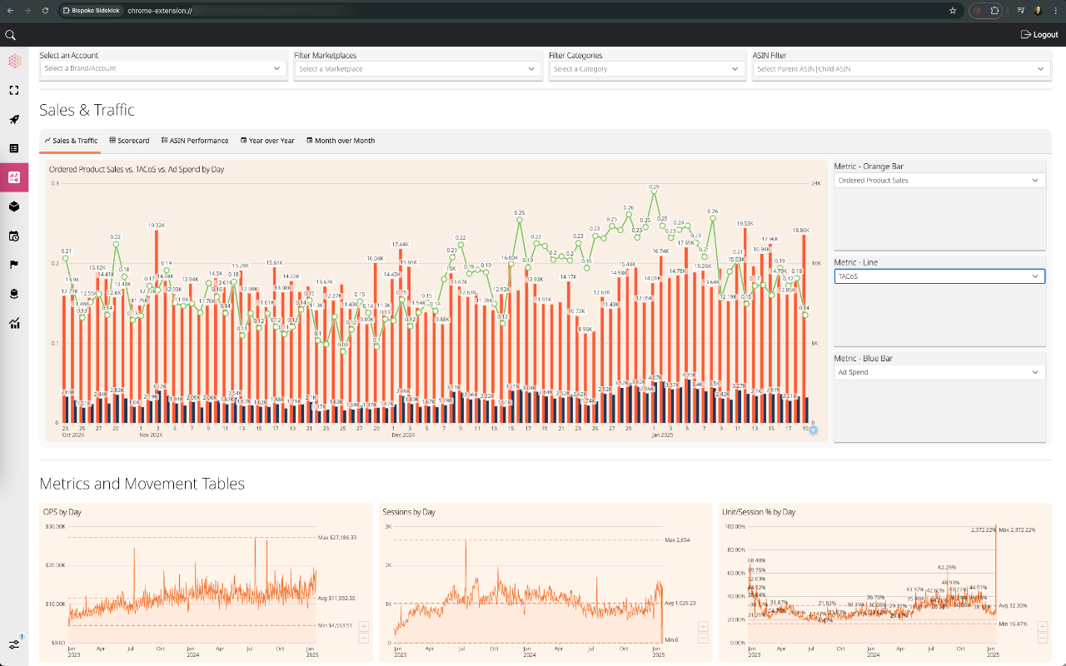Click the list table sidebar icon
The height and width of the screenshot is (666, 1066).
click(14, 148)
